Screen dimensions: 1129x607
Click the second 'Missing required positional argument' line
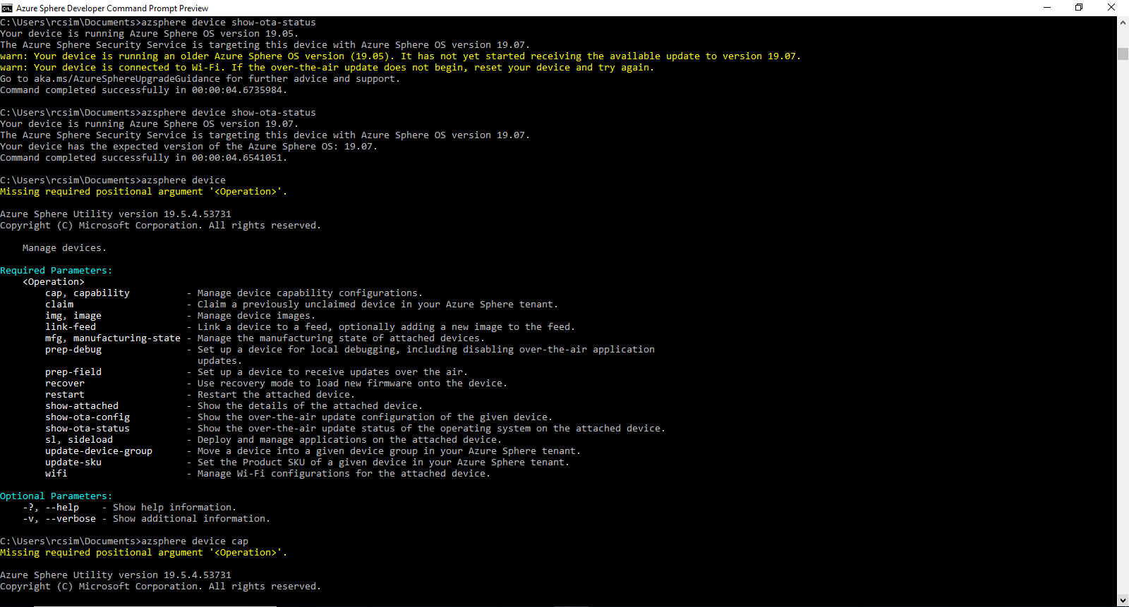point(144,553)
